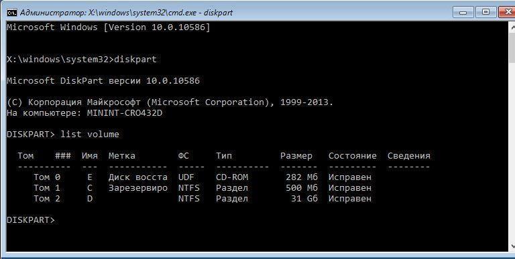
Task: Click the Метка column header
Action: click(x=122, y=156)
